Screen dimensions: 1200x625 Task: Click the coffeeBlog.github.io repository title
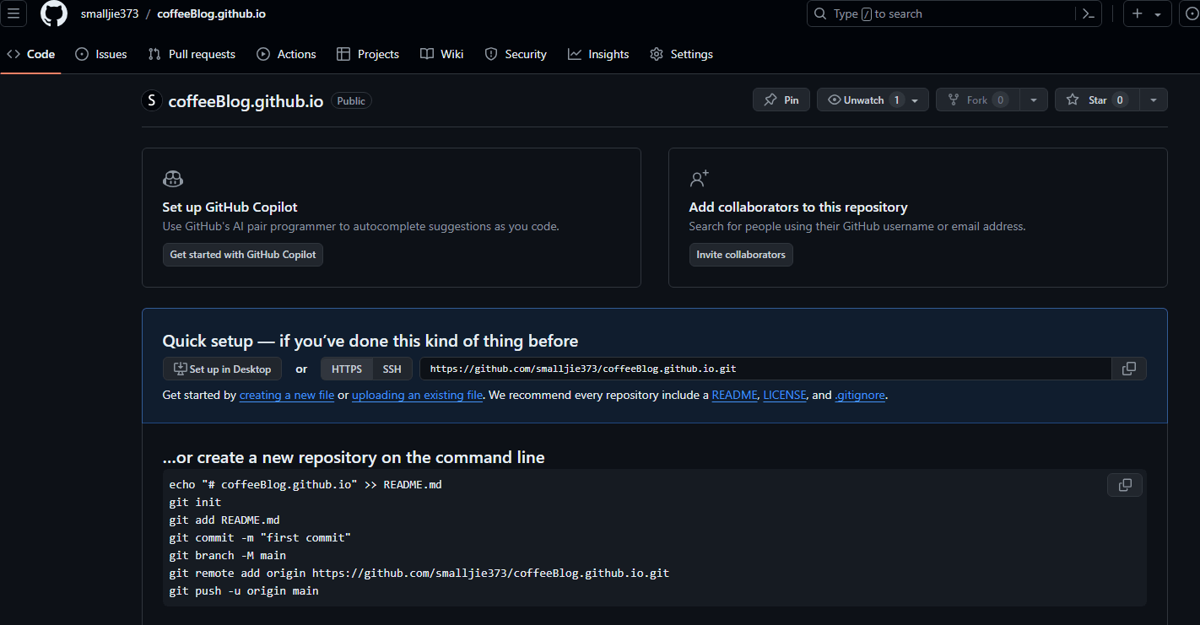246,101
